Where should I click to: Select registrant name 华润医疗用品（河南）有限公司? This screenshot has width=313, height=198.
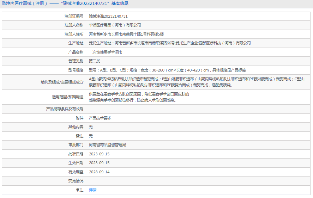pos(115,25)
